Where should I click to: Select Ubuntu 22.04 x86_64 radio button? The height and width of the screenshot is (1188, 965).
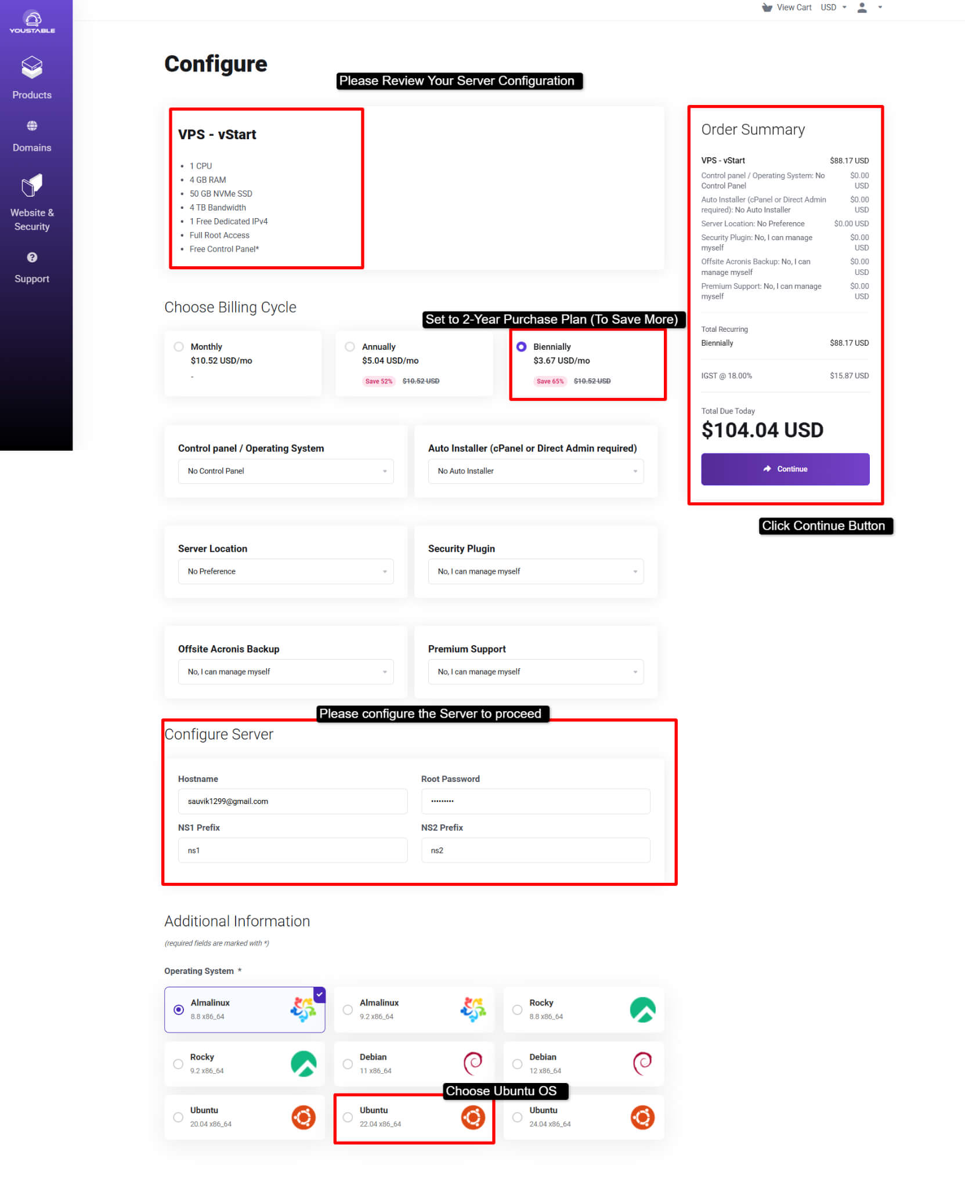point(348,1117)
